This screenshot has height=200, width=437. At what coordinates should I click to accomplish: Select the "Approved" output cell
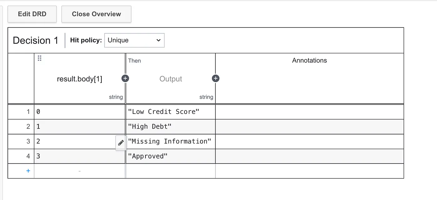point(170,156)
